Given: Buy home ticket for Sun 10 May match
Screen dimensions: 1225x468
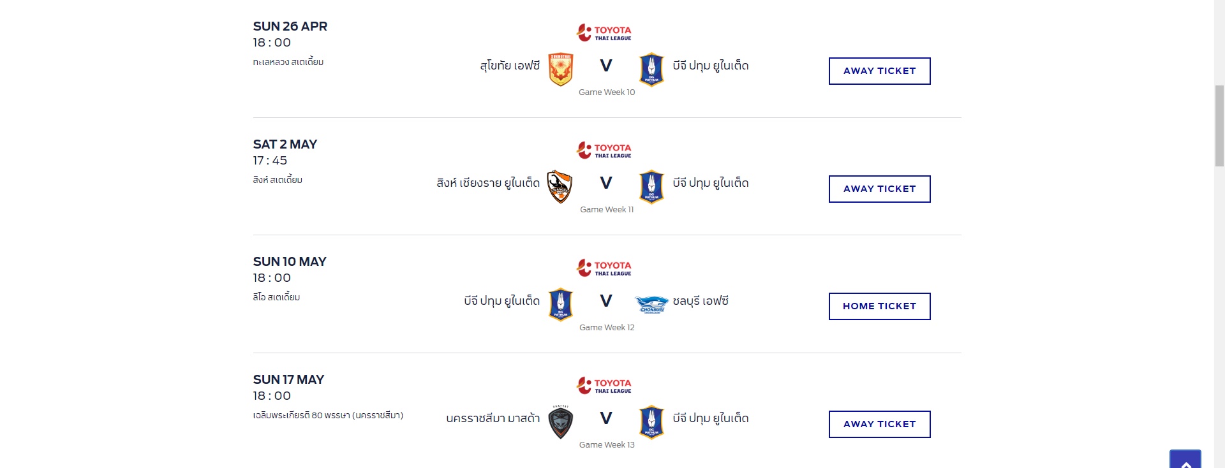Looking at the screenshot, I should 879,306.
